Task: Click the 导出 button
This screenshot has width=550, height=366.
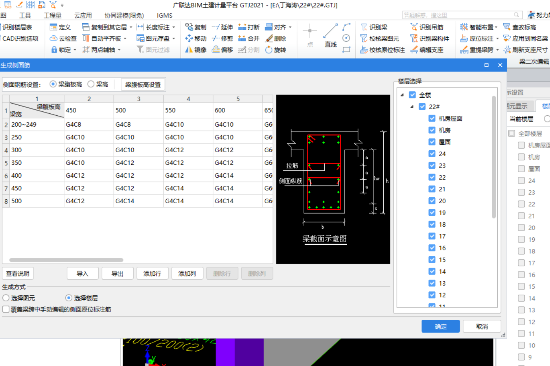Action: point(118,273)
